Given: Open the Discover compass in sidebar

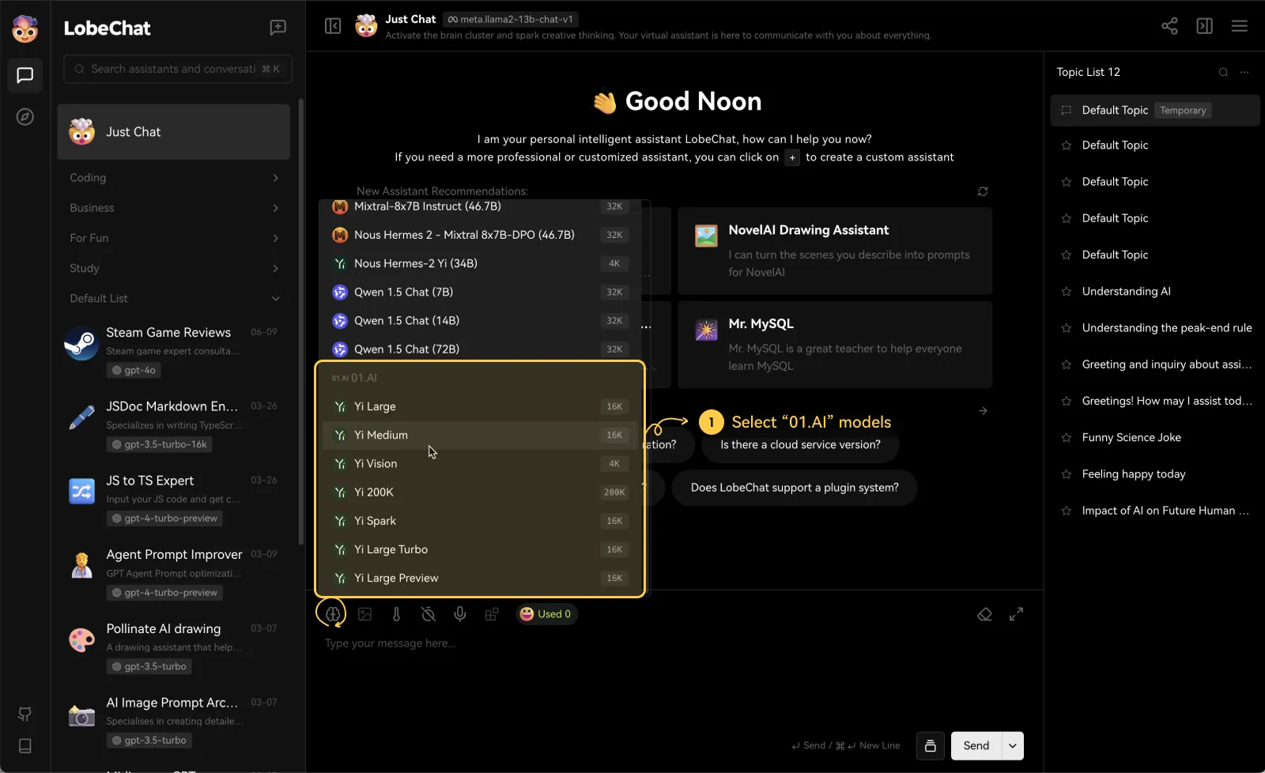Looking at the screenshot, I should (x=25, y=116).
